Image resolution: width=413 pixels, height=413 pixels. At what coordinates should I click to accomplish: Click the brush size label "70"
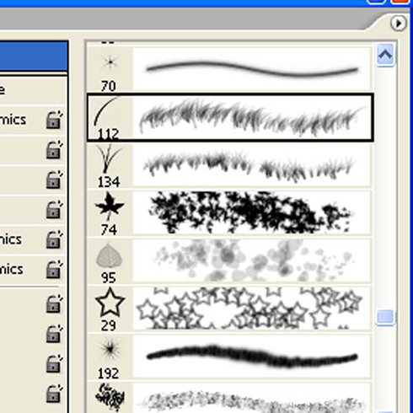[x=109, y=86]
